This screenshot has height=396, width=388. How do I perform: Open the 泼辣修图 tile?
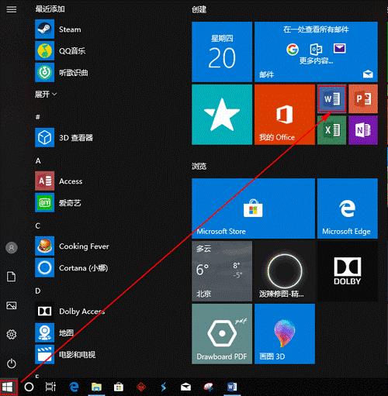[x=285, y=271]
